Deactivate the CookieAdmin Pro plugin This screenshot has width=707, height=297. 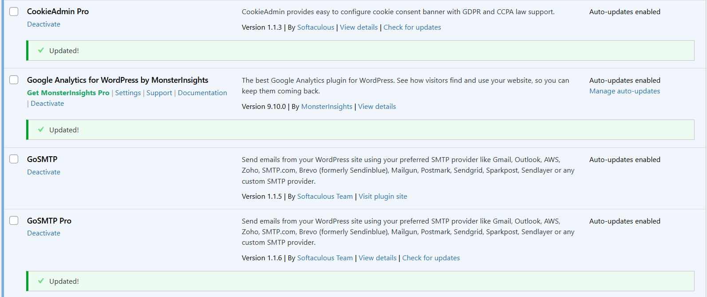point(43,24)
